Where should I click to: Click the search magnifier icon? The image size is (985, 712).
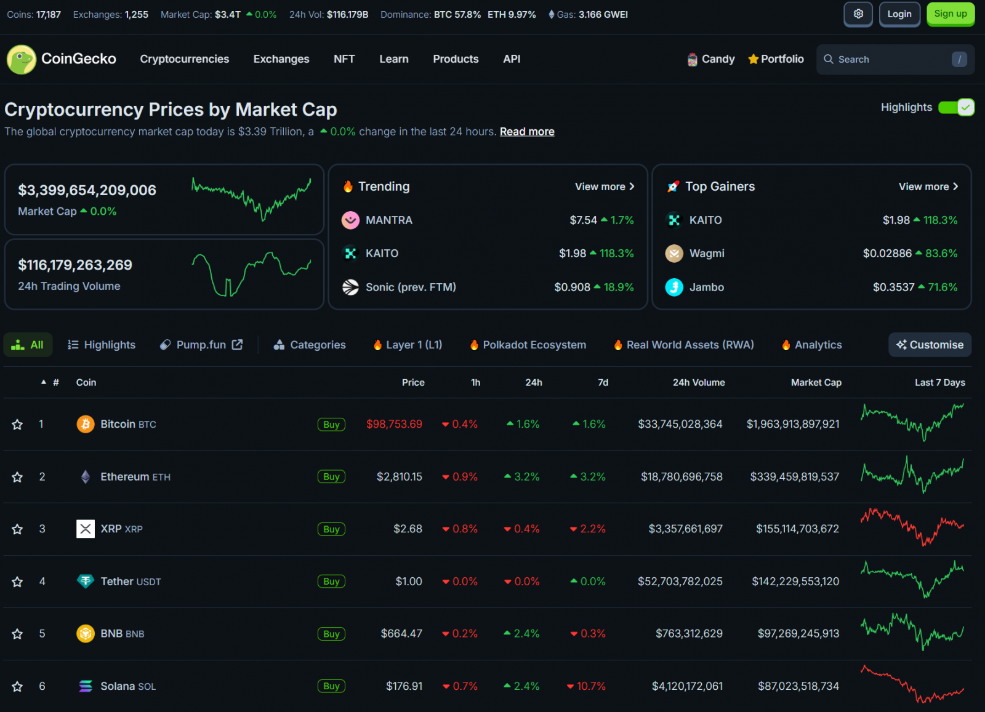pos(829,59)
